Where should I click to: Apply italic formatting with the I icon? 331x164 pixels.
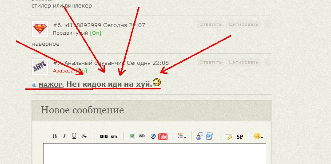pos(64,136)
